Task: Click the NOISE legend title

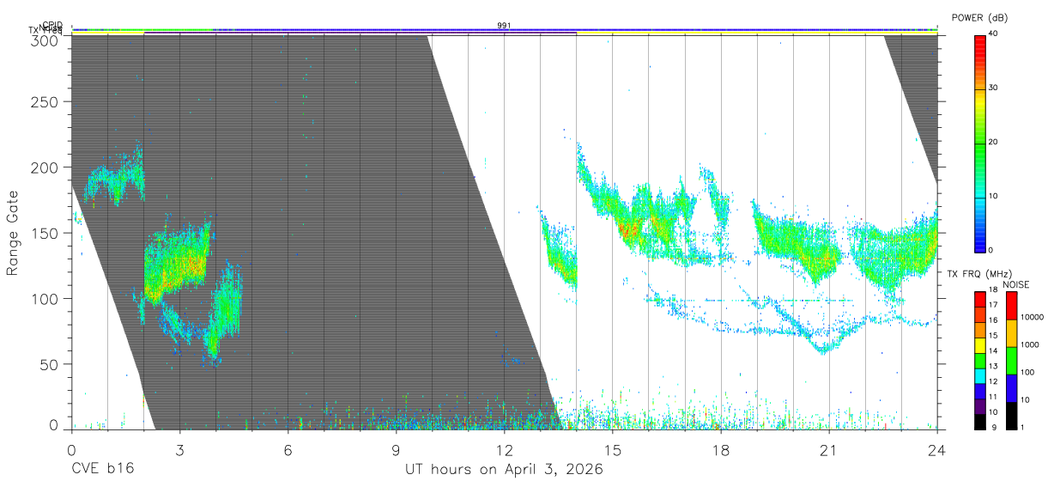Action: click(x=1015, y=284)
